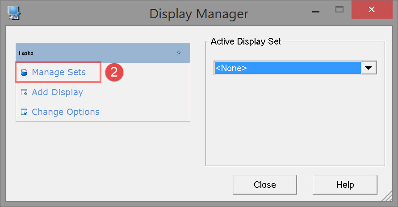This screenshot has height=207, width=398.
Task: Maximize the Display Manager window
Action: pos(339,9)
